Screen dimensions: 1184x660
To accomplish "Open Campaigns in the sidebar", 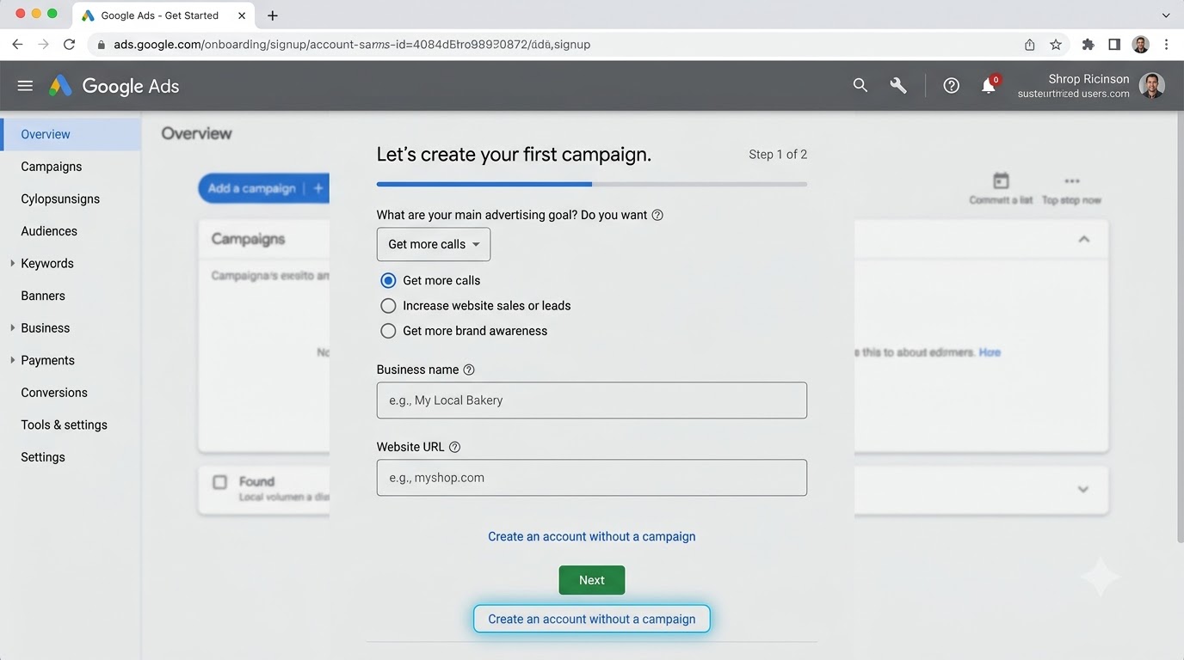I will click(x=52, y=167).
